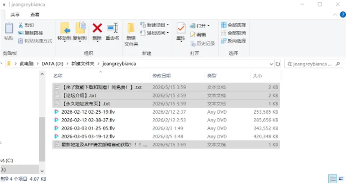Navigate to 新建文件夹 in the breadcrumb

coord(83,64)
